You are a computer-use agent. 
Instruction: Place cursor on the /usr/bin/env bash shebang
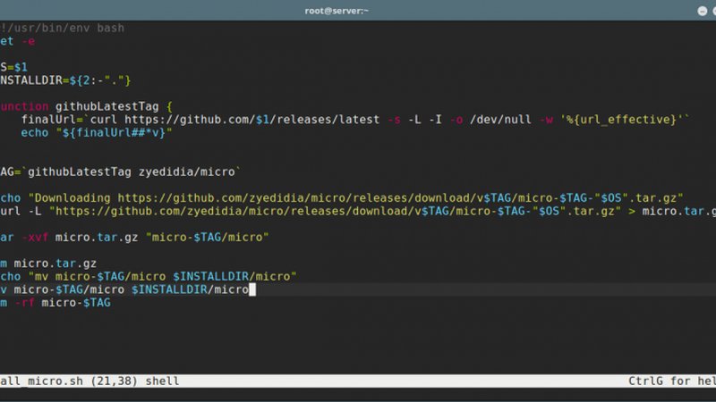(63, 28)
